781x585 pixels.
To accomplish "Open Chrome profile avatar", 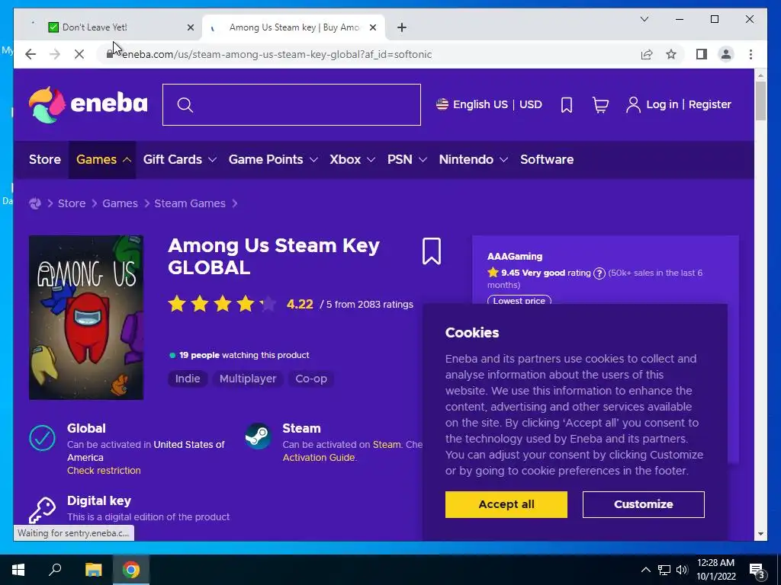I will [x=726, y=54].
